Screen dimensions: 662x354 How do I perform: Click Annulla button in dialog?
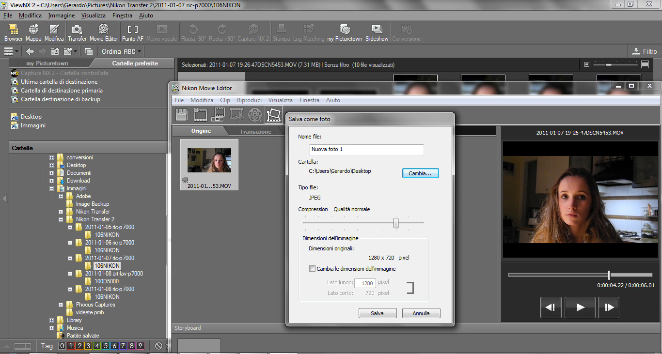point(421,313)
